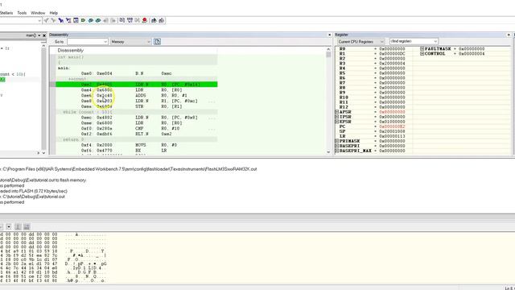
Task: Click Disassembly scrollbar down arrow
Action: [328, 152]
